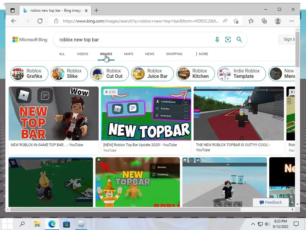
Task: Open the Feedback button
Action: click(271, 202)
